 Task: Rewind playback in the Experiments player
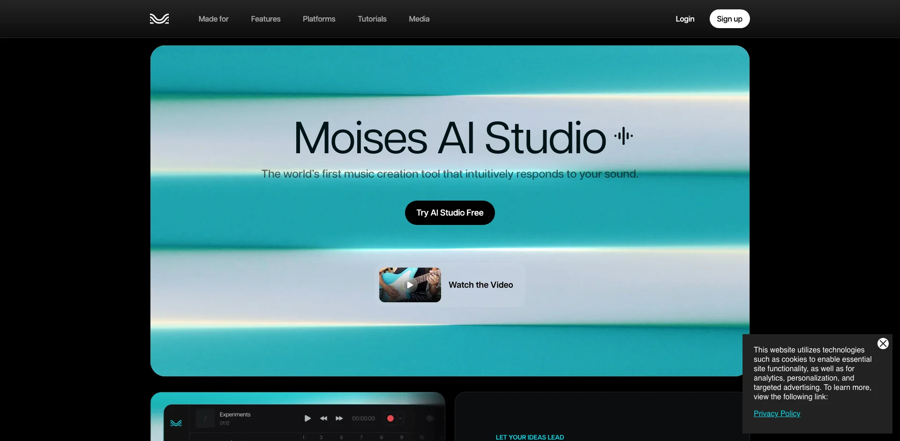(x=324, y=418)
